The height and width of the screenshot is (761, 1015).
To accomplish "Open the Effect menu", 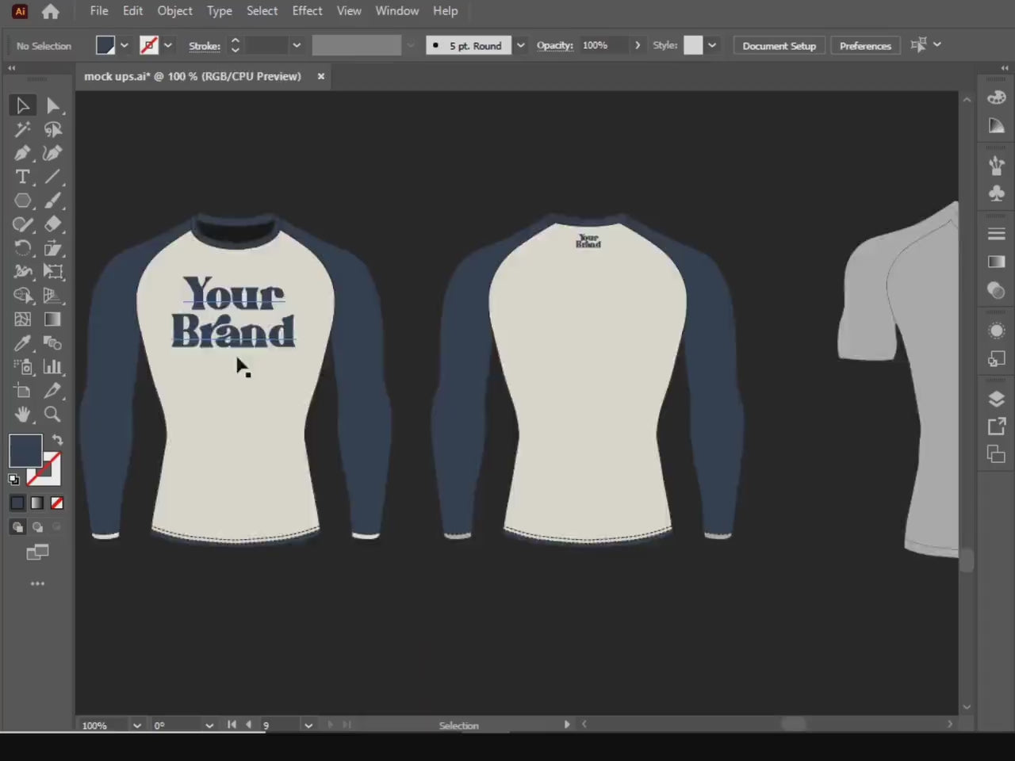I will (x=307, y=10).
